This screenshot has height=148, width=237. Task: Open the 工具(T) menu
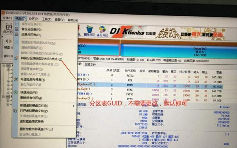[47, 19]
